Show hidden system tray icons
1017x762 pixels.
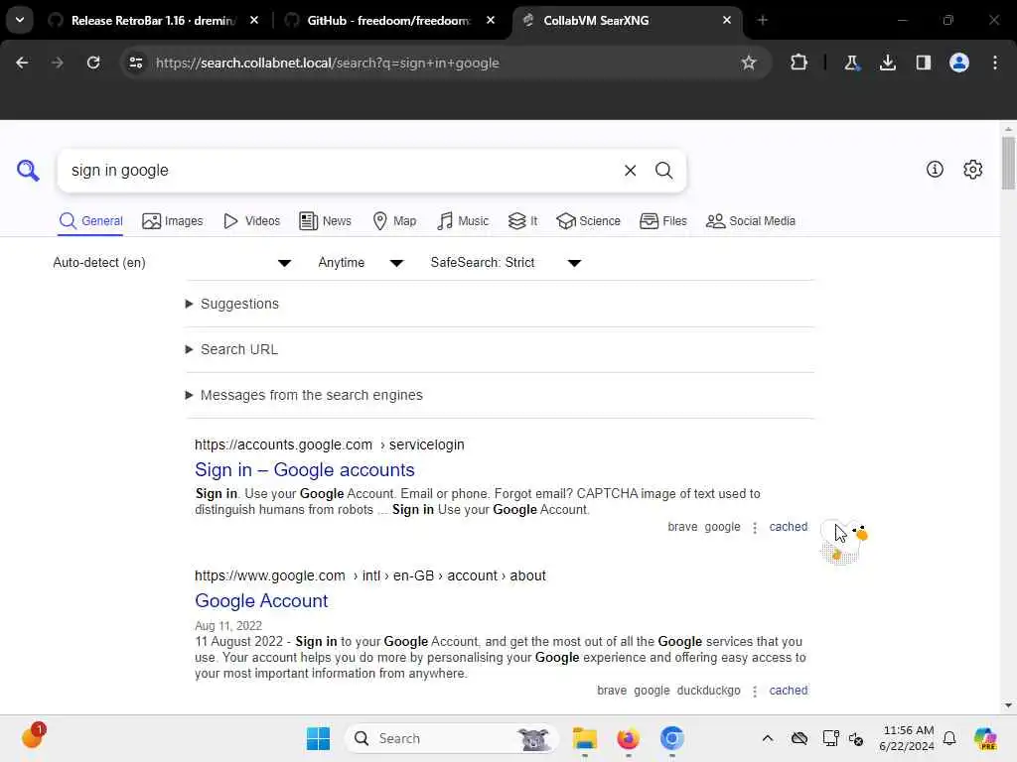(x=768, y=738)
